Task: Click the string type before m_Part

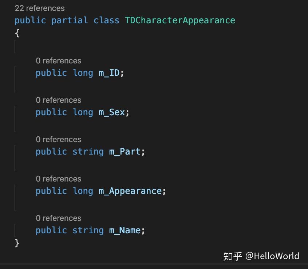Action: click(88, 152)
